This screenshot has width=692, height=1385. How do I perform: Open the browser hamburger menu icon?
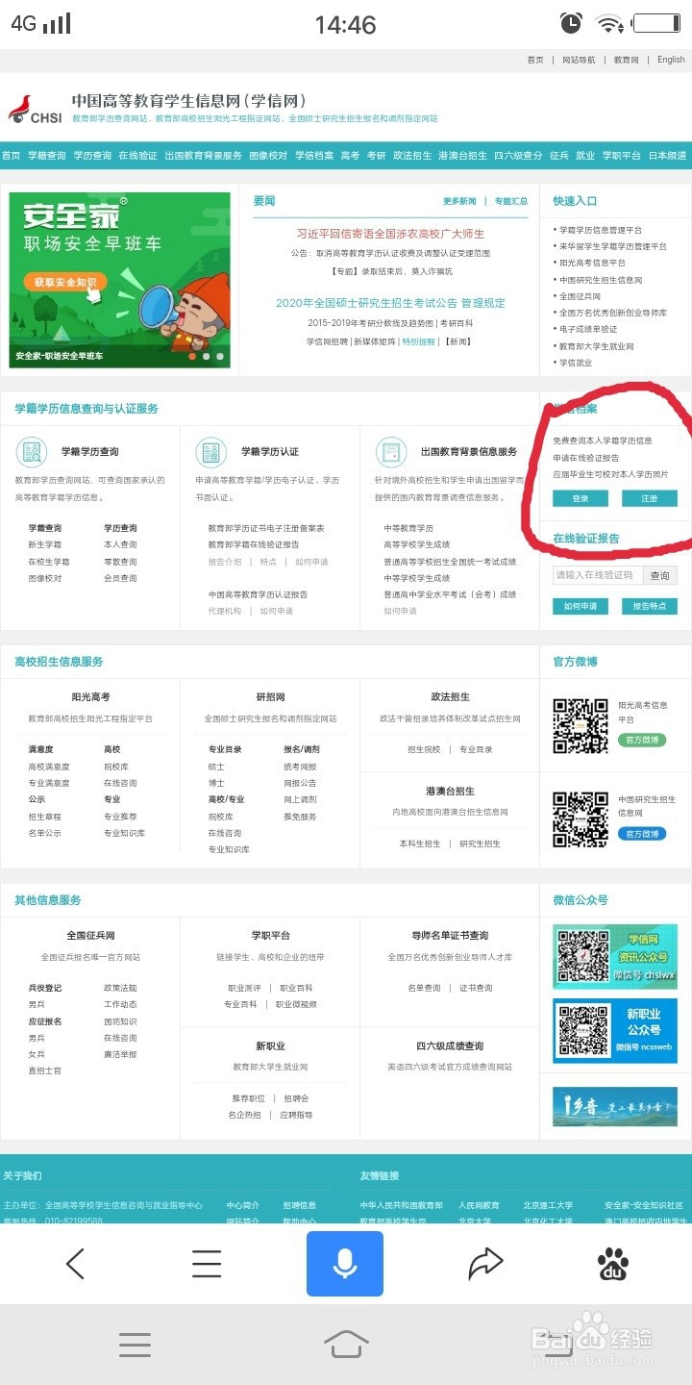(x=207, y=1263)
